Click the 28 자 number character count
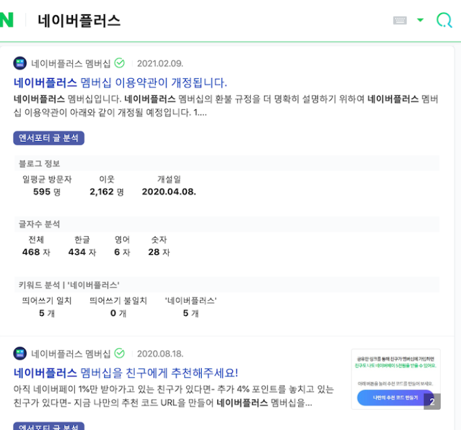Viewport: 461px width, 430px height. [x=159, y=252]
